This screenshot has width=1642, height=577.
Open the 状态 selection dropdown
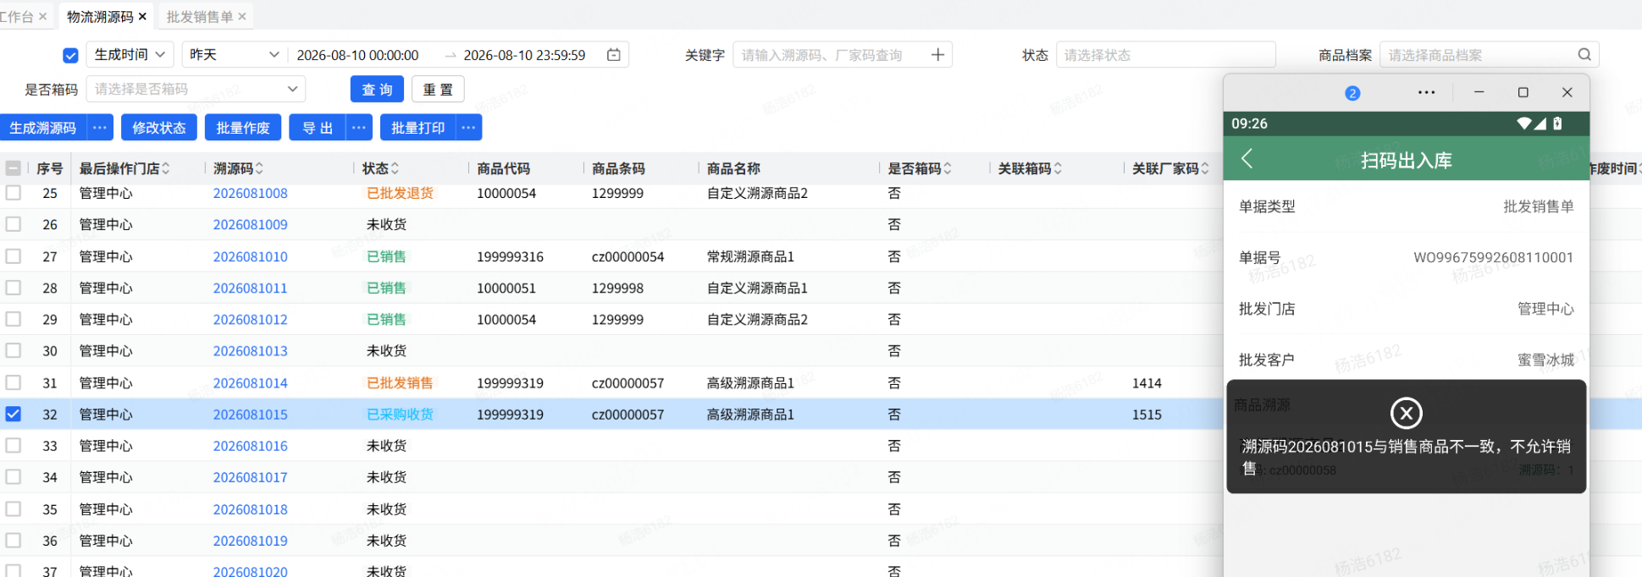[x=1165, y=54]
